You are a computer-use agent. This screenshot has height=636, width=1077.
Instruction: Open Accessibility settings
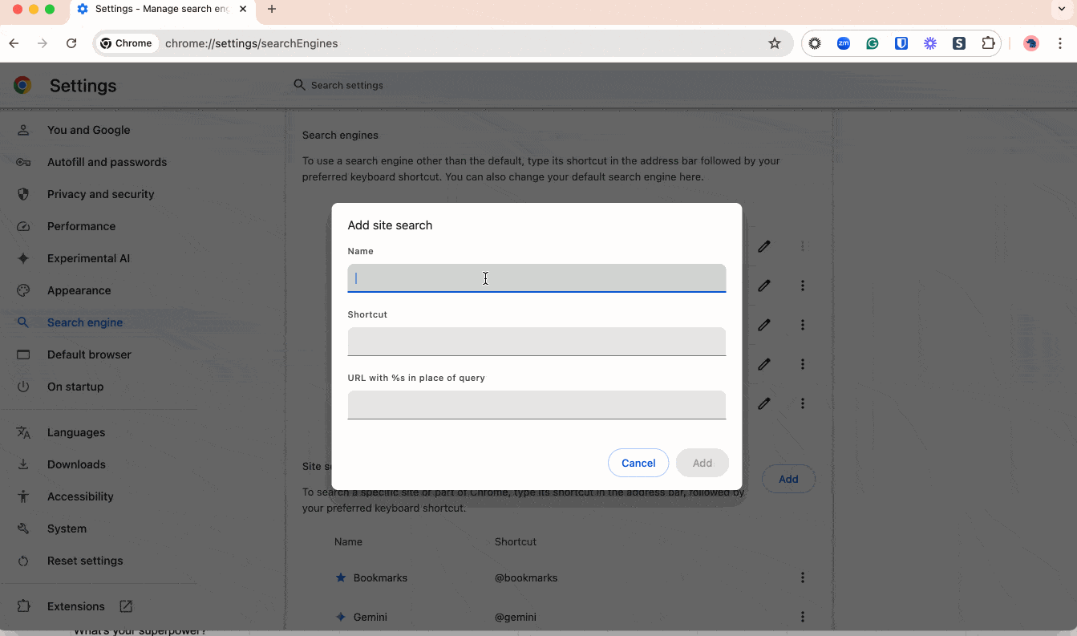click(x=80, y=496)
